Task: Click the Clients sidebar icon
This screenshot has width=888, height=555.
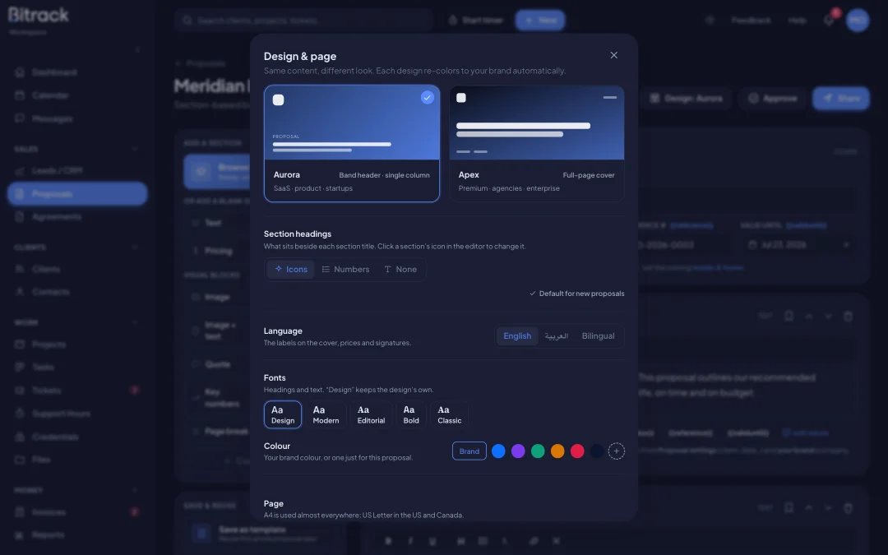Action: pos(20,268)
